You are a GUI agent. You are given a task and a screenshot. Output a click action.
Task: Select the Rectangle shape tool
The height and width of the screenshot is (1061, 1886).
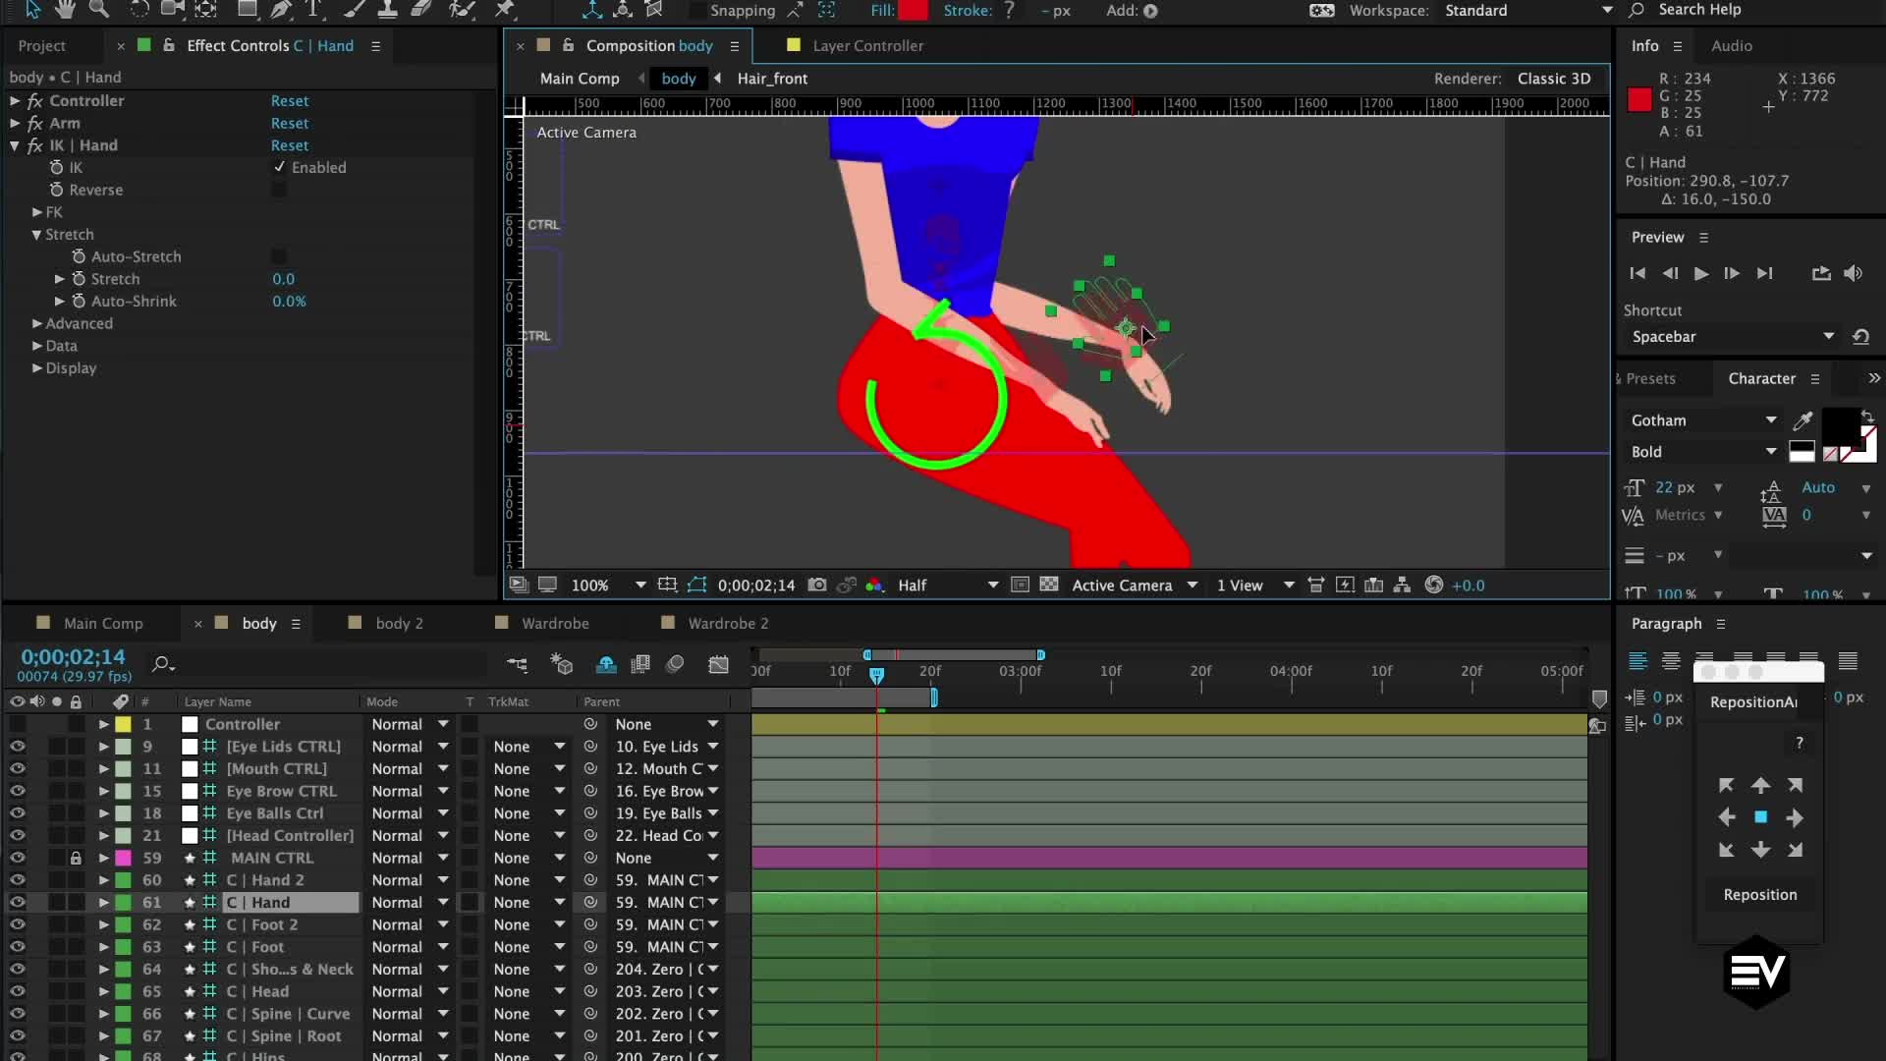[x=248, y=9]
